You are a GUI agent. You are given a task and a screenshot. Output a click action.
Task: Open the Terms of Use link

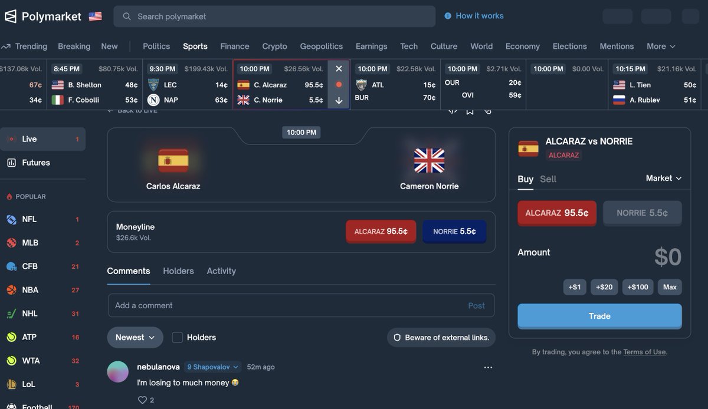pos(644,352)
